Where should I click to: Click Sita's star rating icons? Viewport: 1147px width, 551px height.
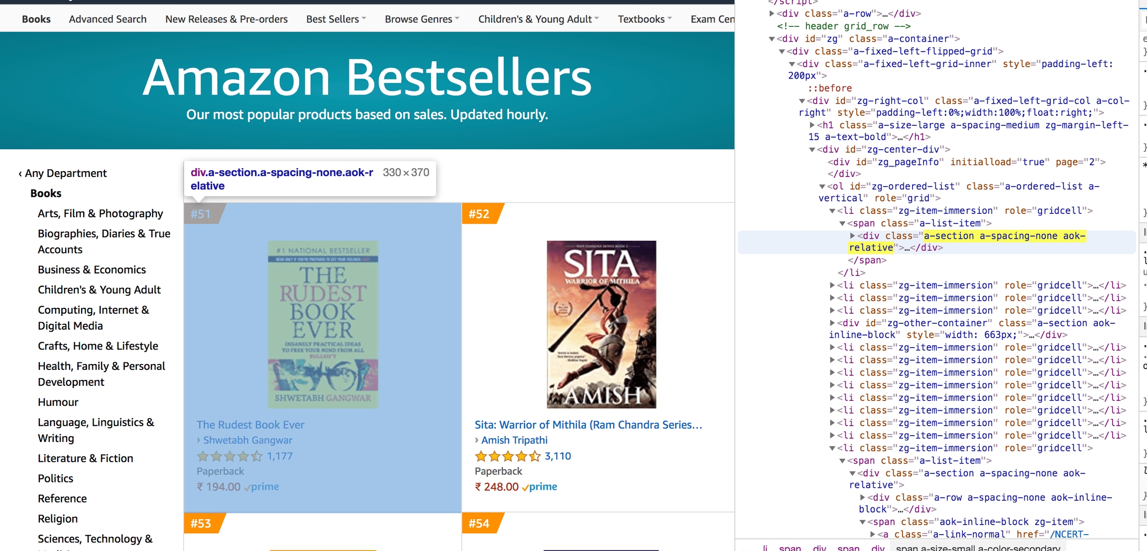(507, 456)
